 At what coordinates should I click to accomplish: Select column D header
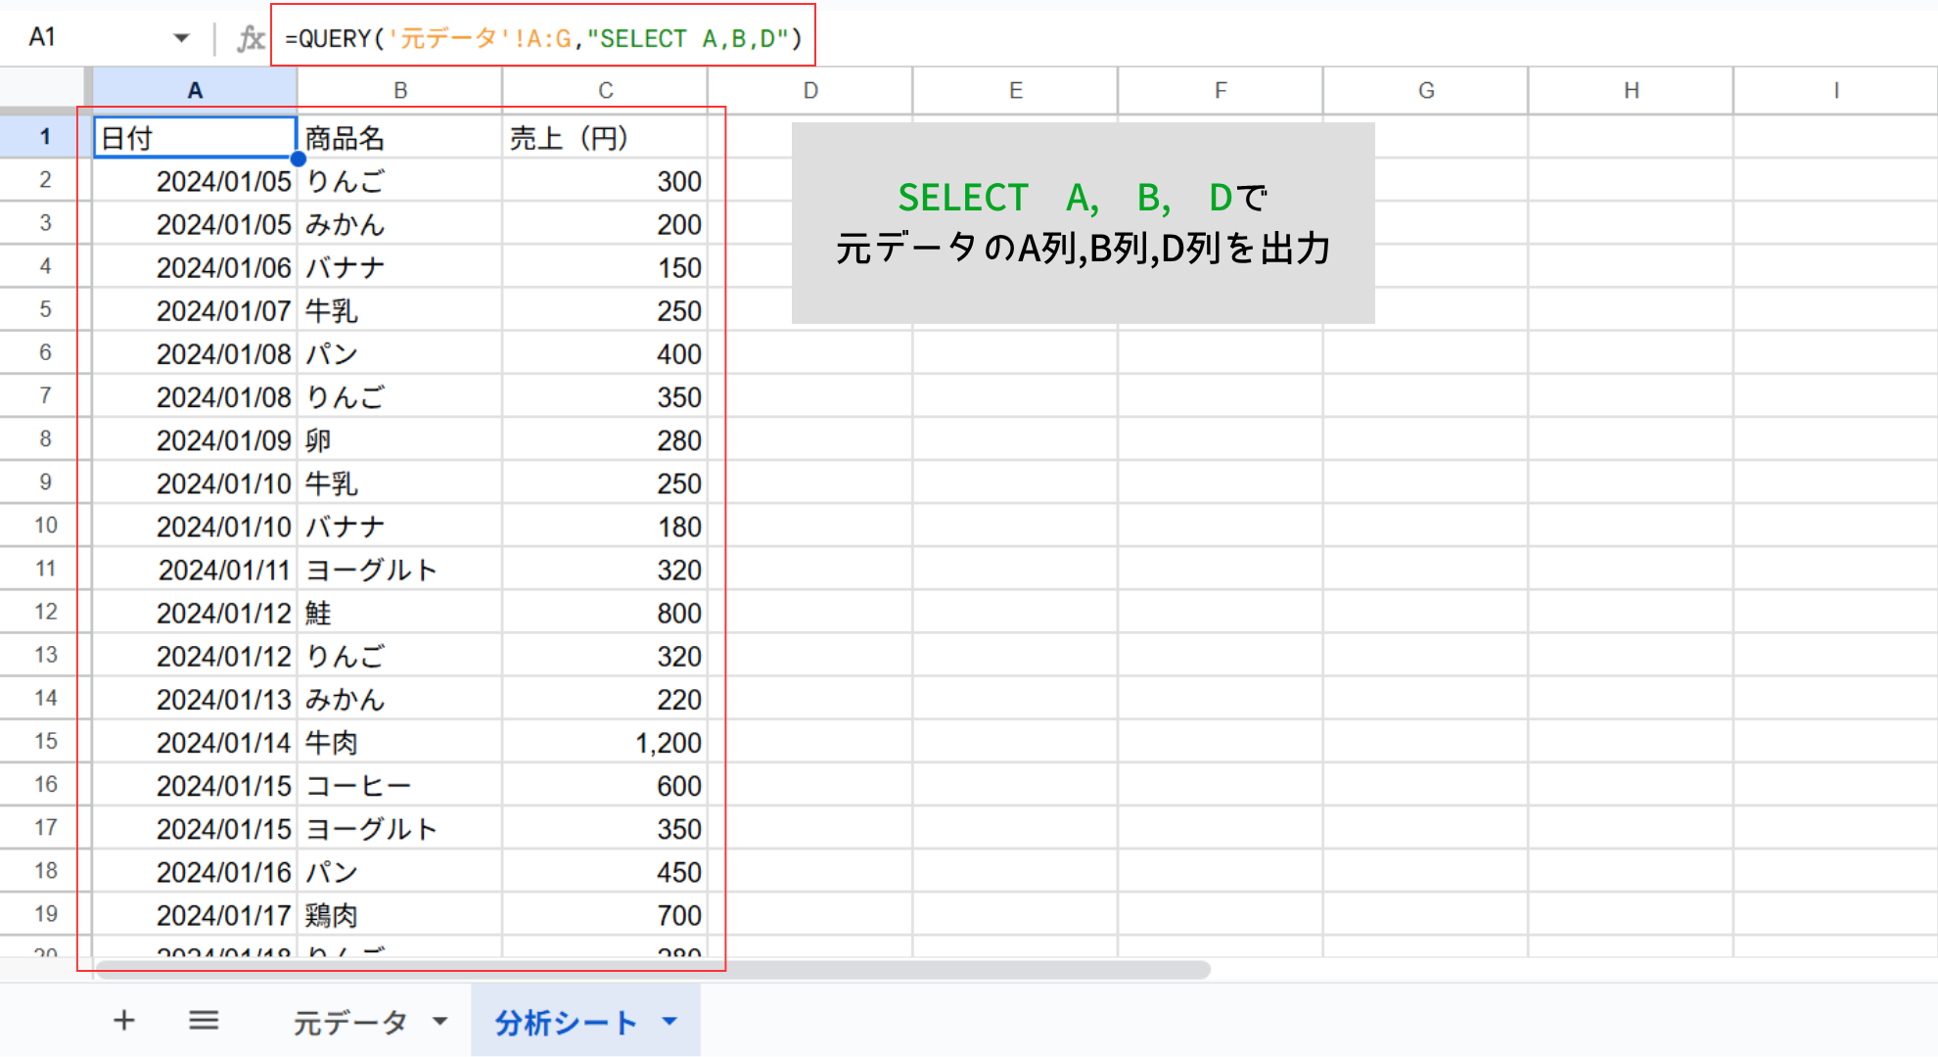(x=810, y=91)
